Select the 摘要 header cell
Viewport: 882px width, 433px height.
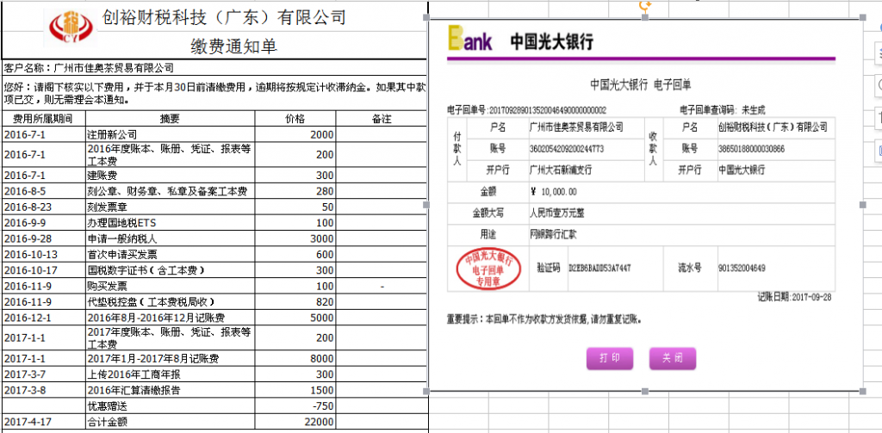pos(171,119)
